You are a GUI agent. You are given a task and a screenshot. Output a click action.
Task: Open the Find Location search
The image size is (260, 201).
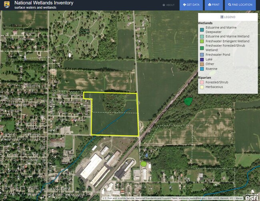[240, 5]
